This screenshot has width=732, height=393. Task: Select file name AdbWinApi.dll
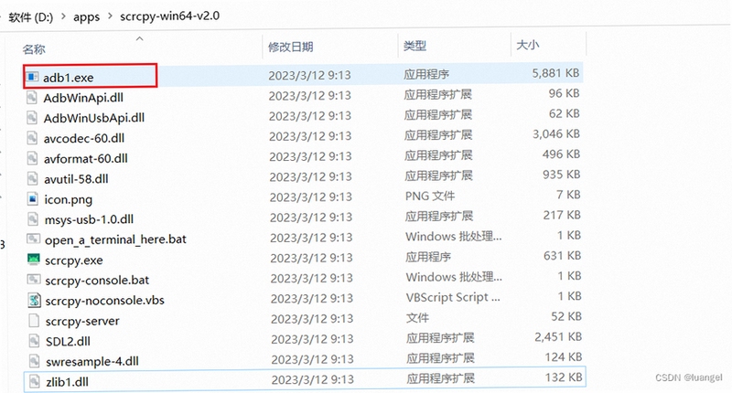click(83, 98)
